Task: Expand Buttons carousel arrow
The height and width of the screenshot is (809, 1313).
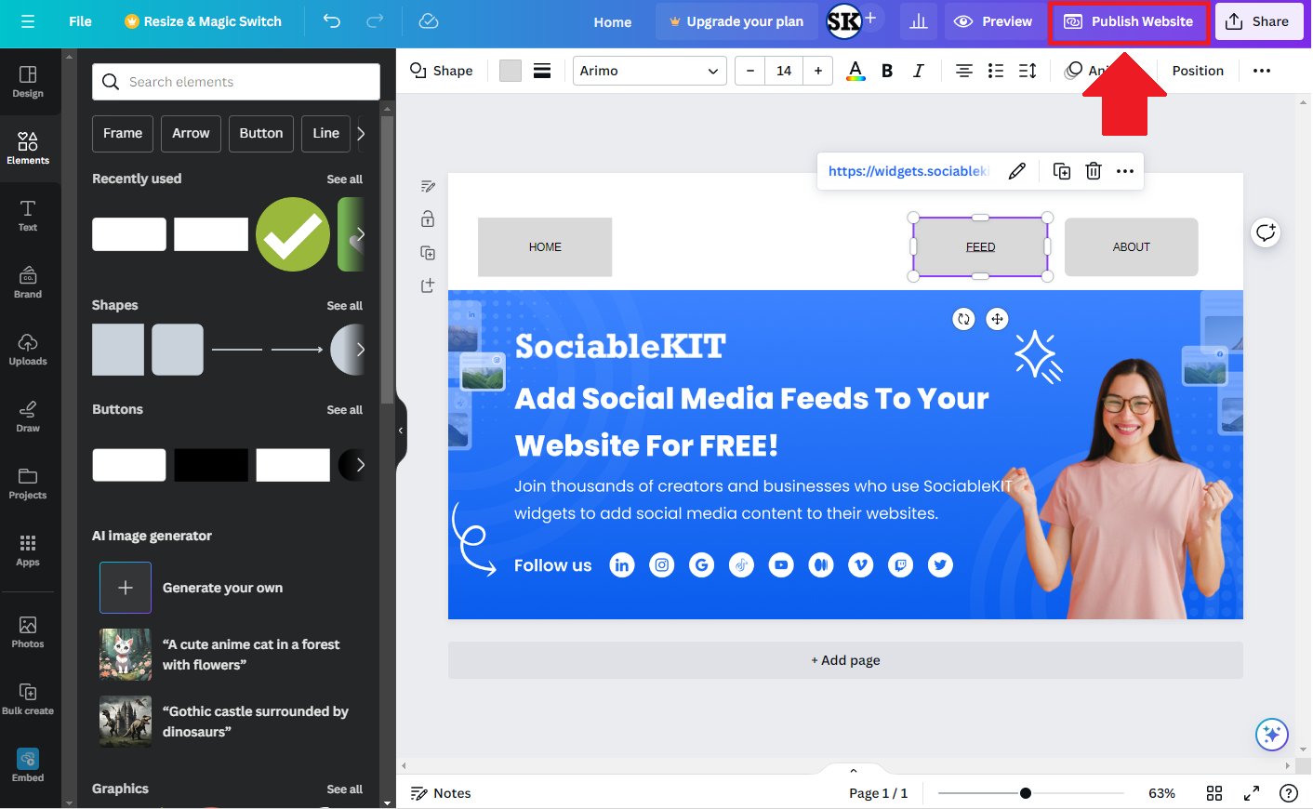Action: pos(361,465)
